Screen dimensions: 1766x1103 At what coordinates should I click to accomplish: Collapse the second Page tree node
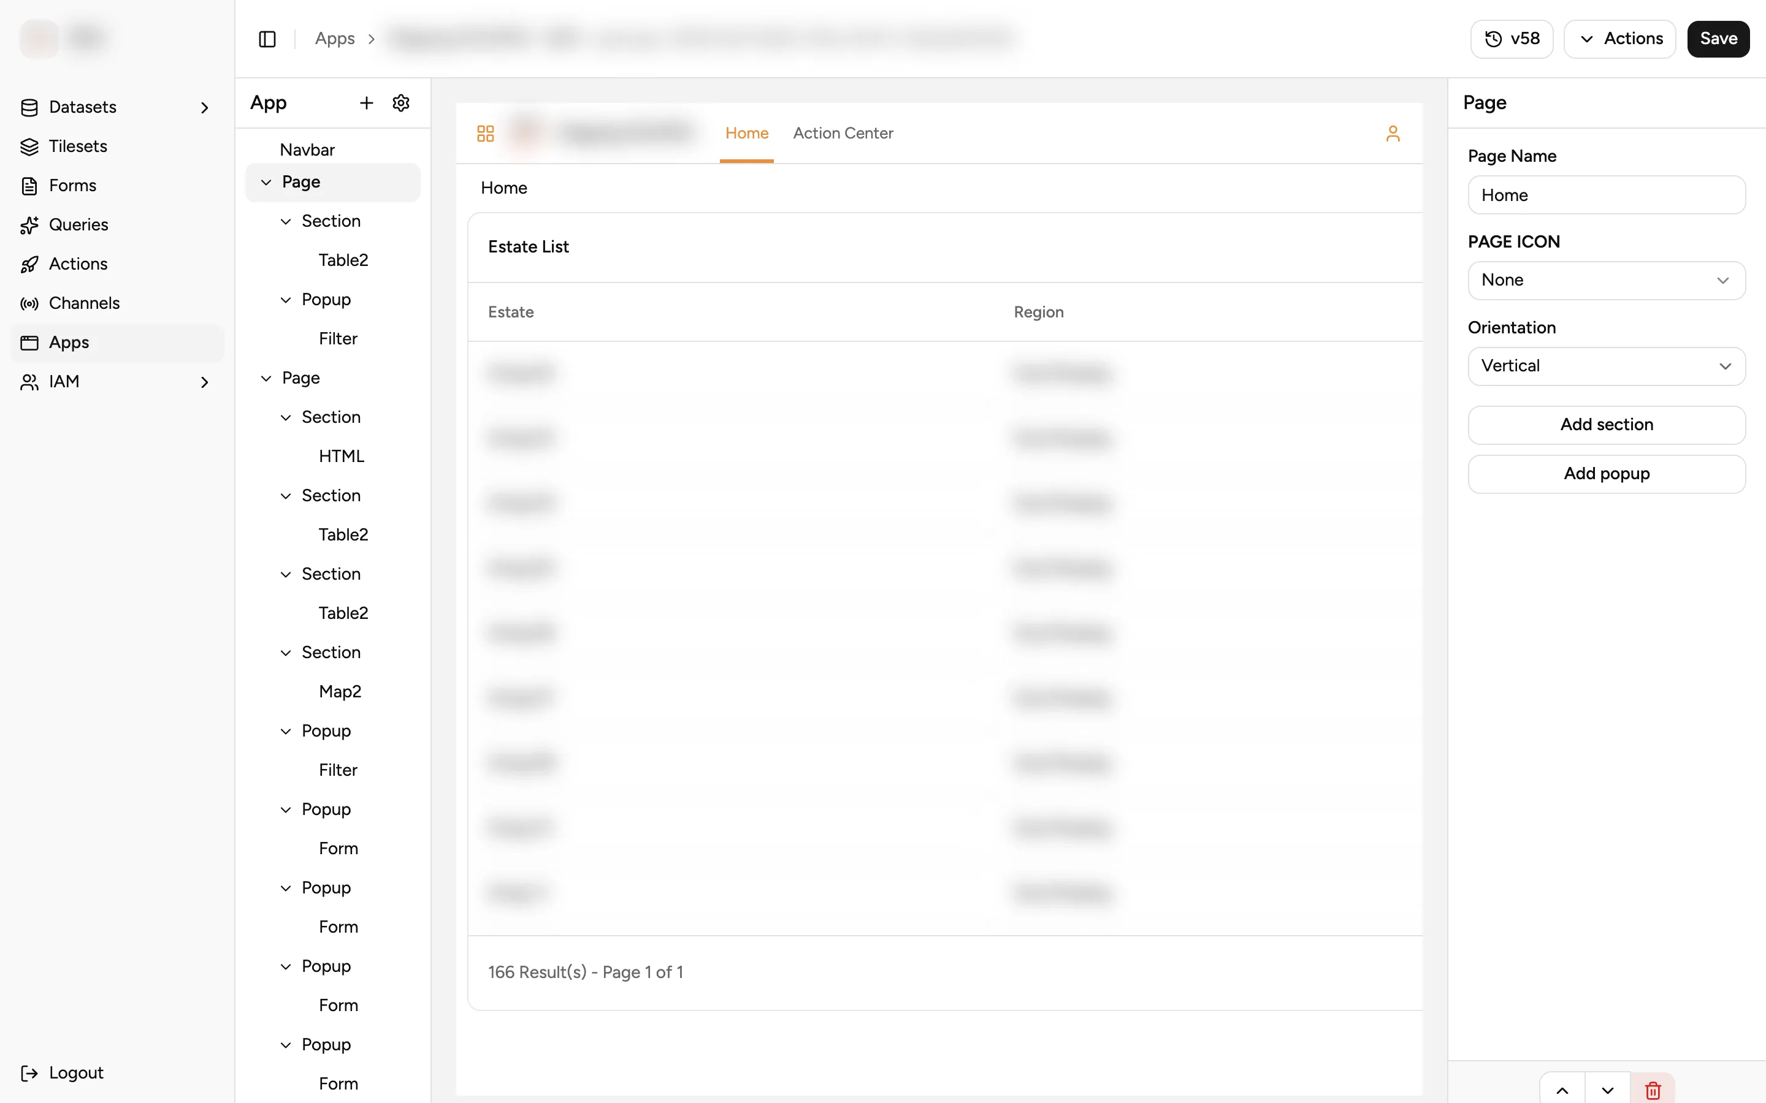(266, 379)
